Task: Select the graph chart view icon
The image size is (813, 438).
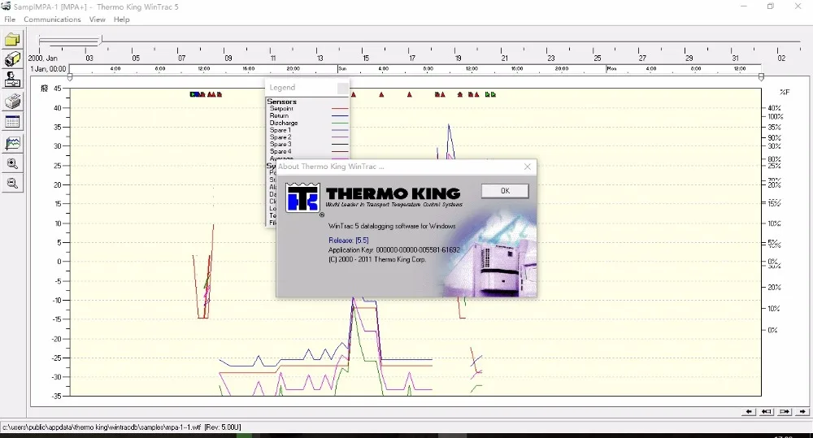Action: [12, 144]
